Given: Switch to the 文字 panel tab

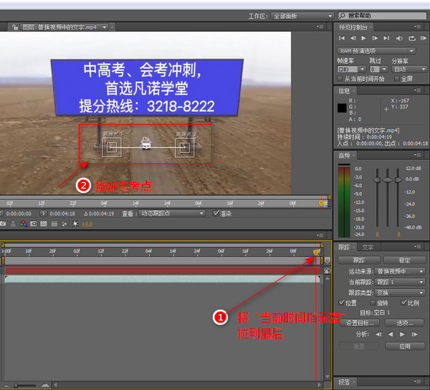Looking at the screenshot, I should point(368,247).
